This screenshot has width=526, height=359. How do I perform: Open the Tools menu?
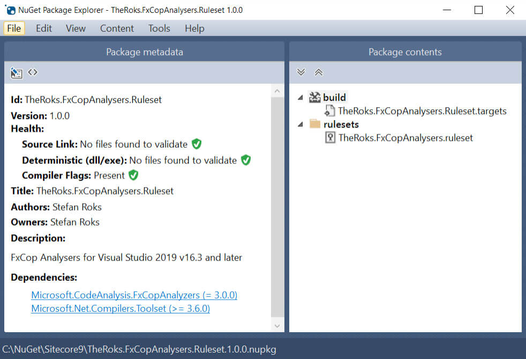click(159, 28)
